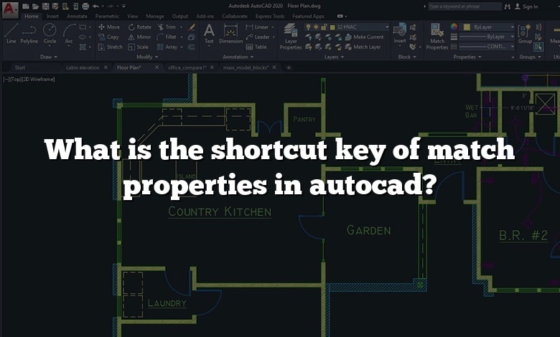
Task: Toggle layer on/off lightbulb icon
Action: click(x=309, y=27)
